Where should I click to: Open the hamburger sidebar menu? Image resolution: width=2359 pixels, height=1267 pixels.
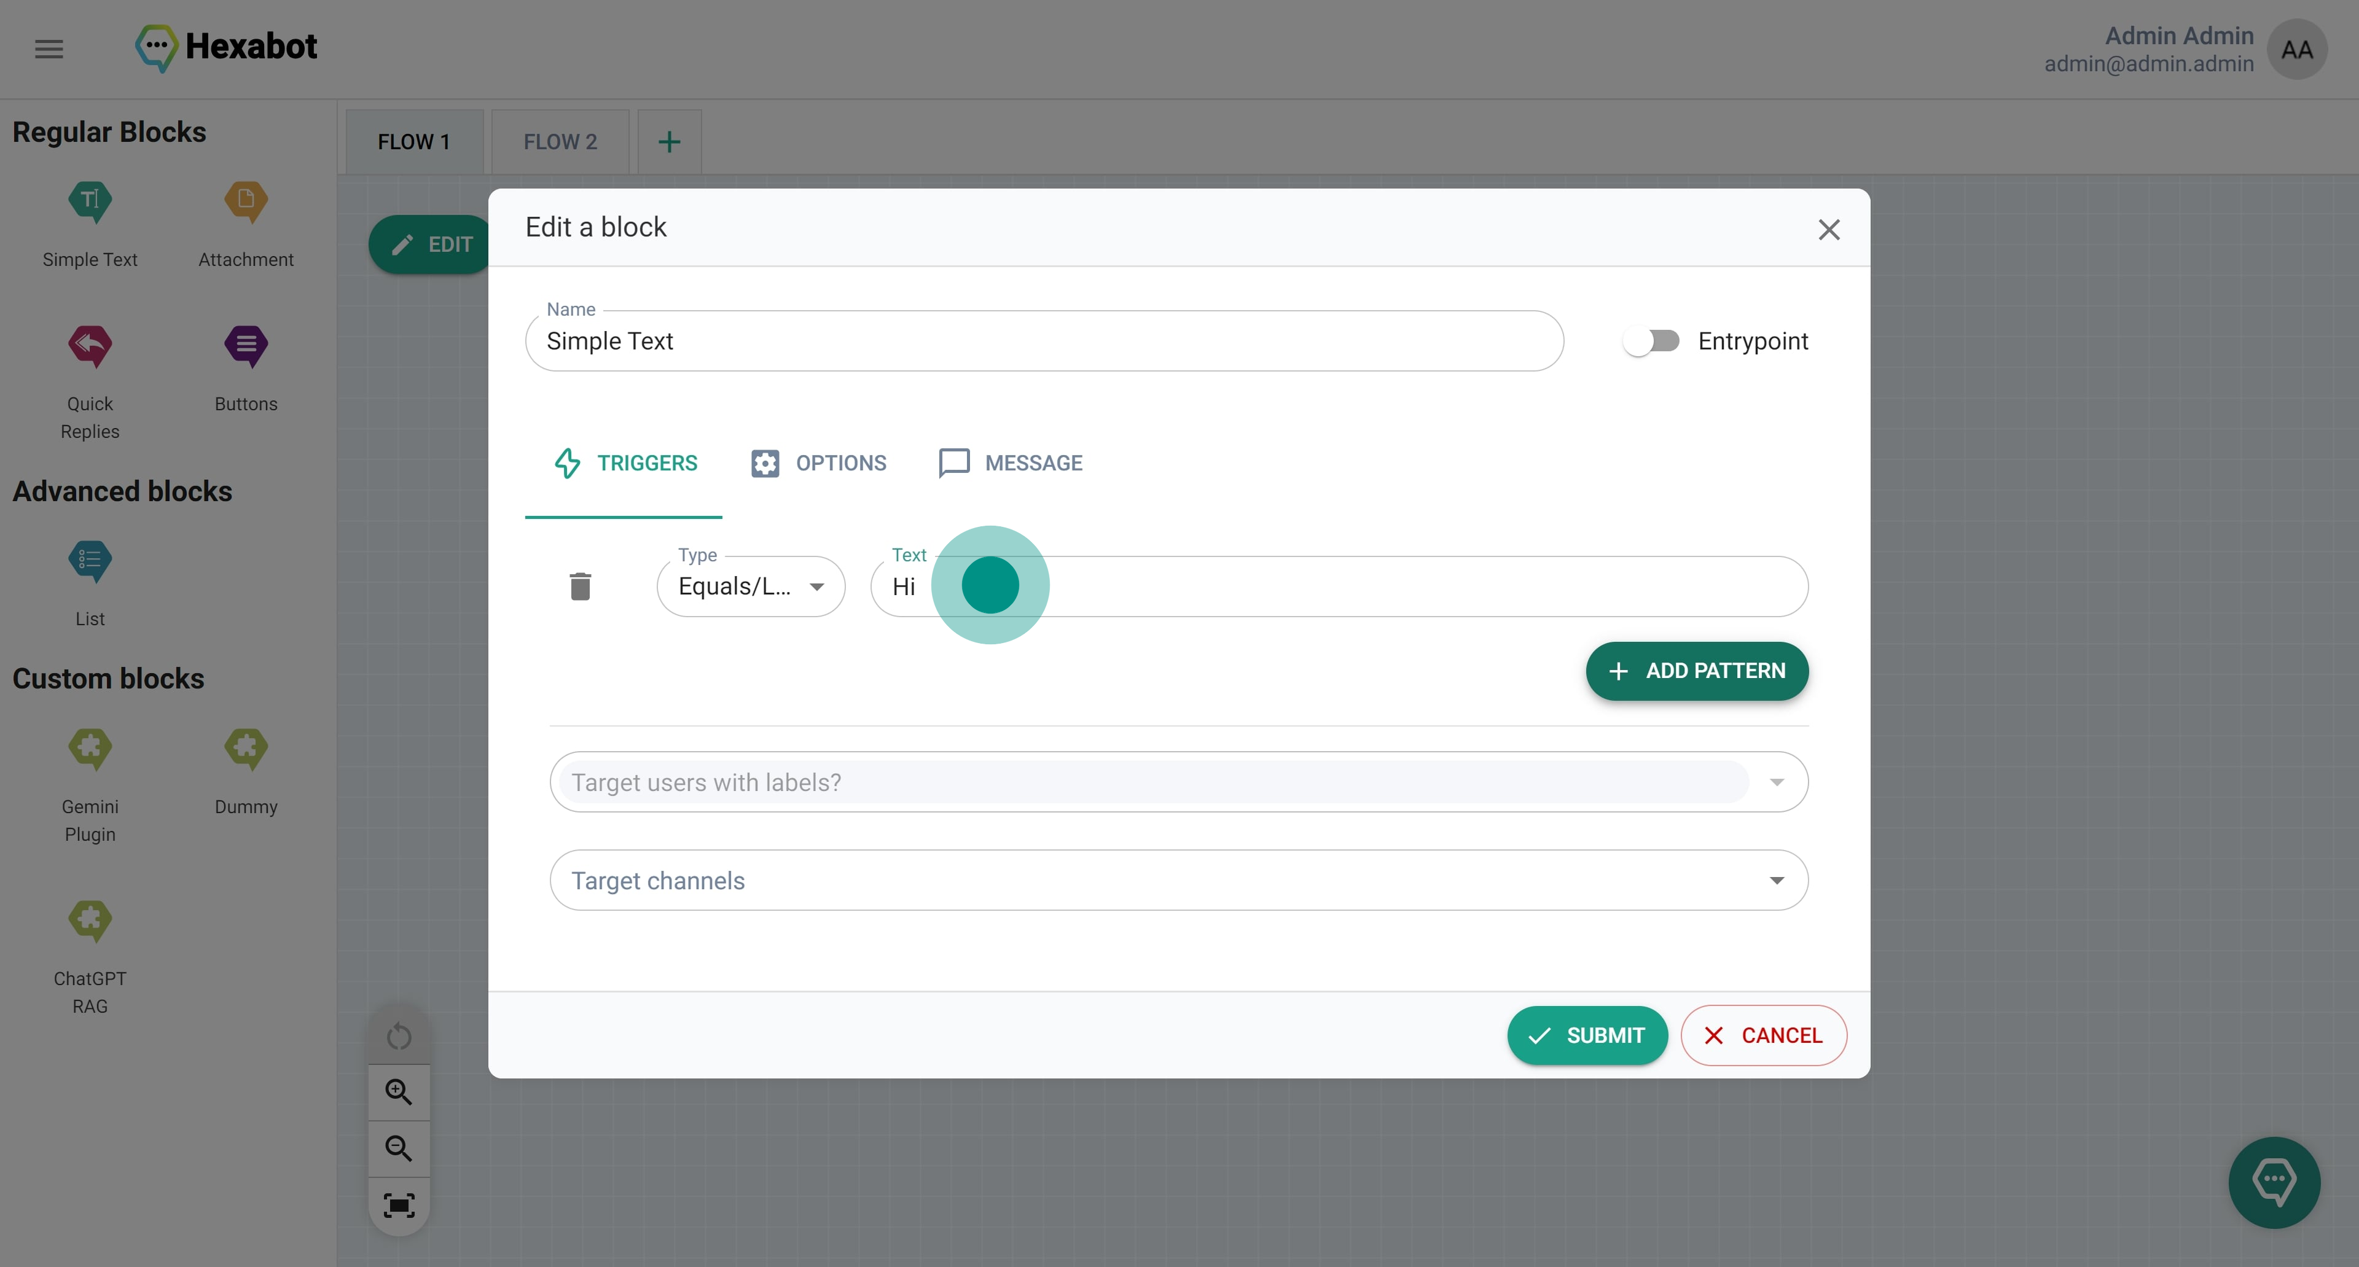(49, 49)
